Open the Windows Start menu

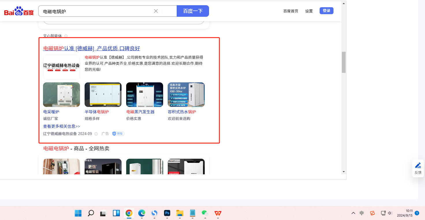pyautogui.click(x=78, y=213)
